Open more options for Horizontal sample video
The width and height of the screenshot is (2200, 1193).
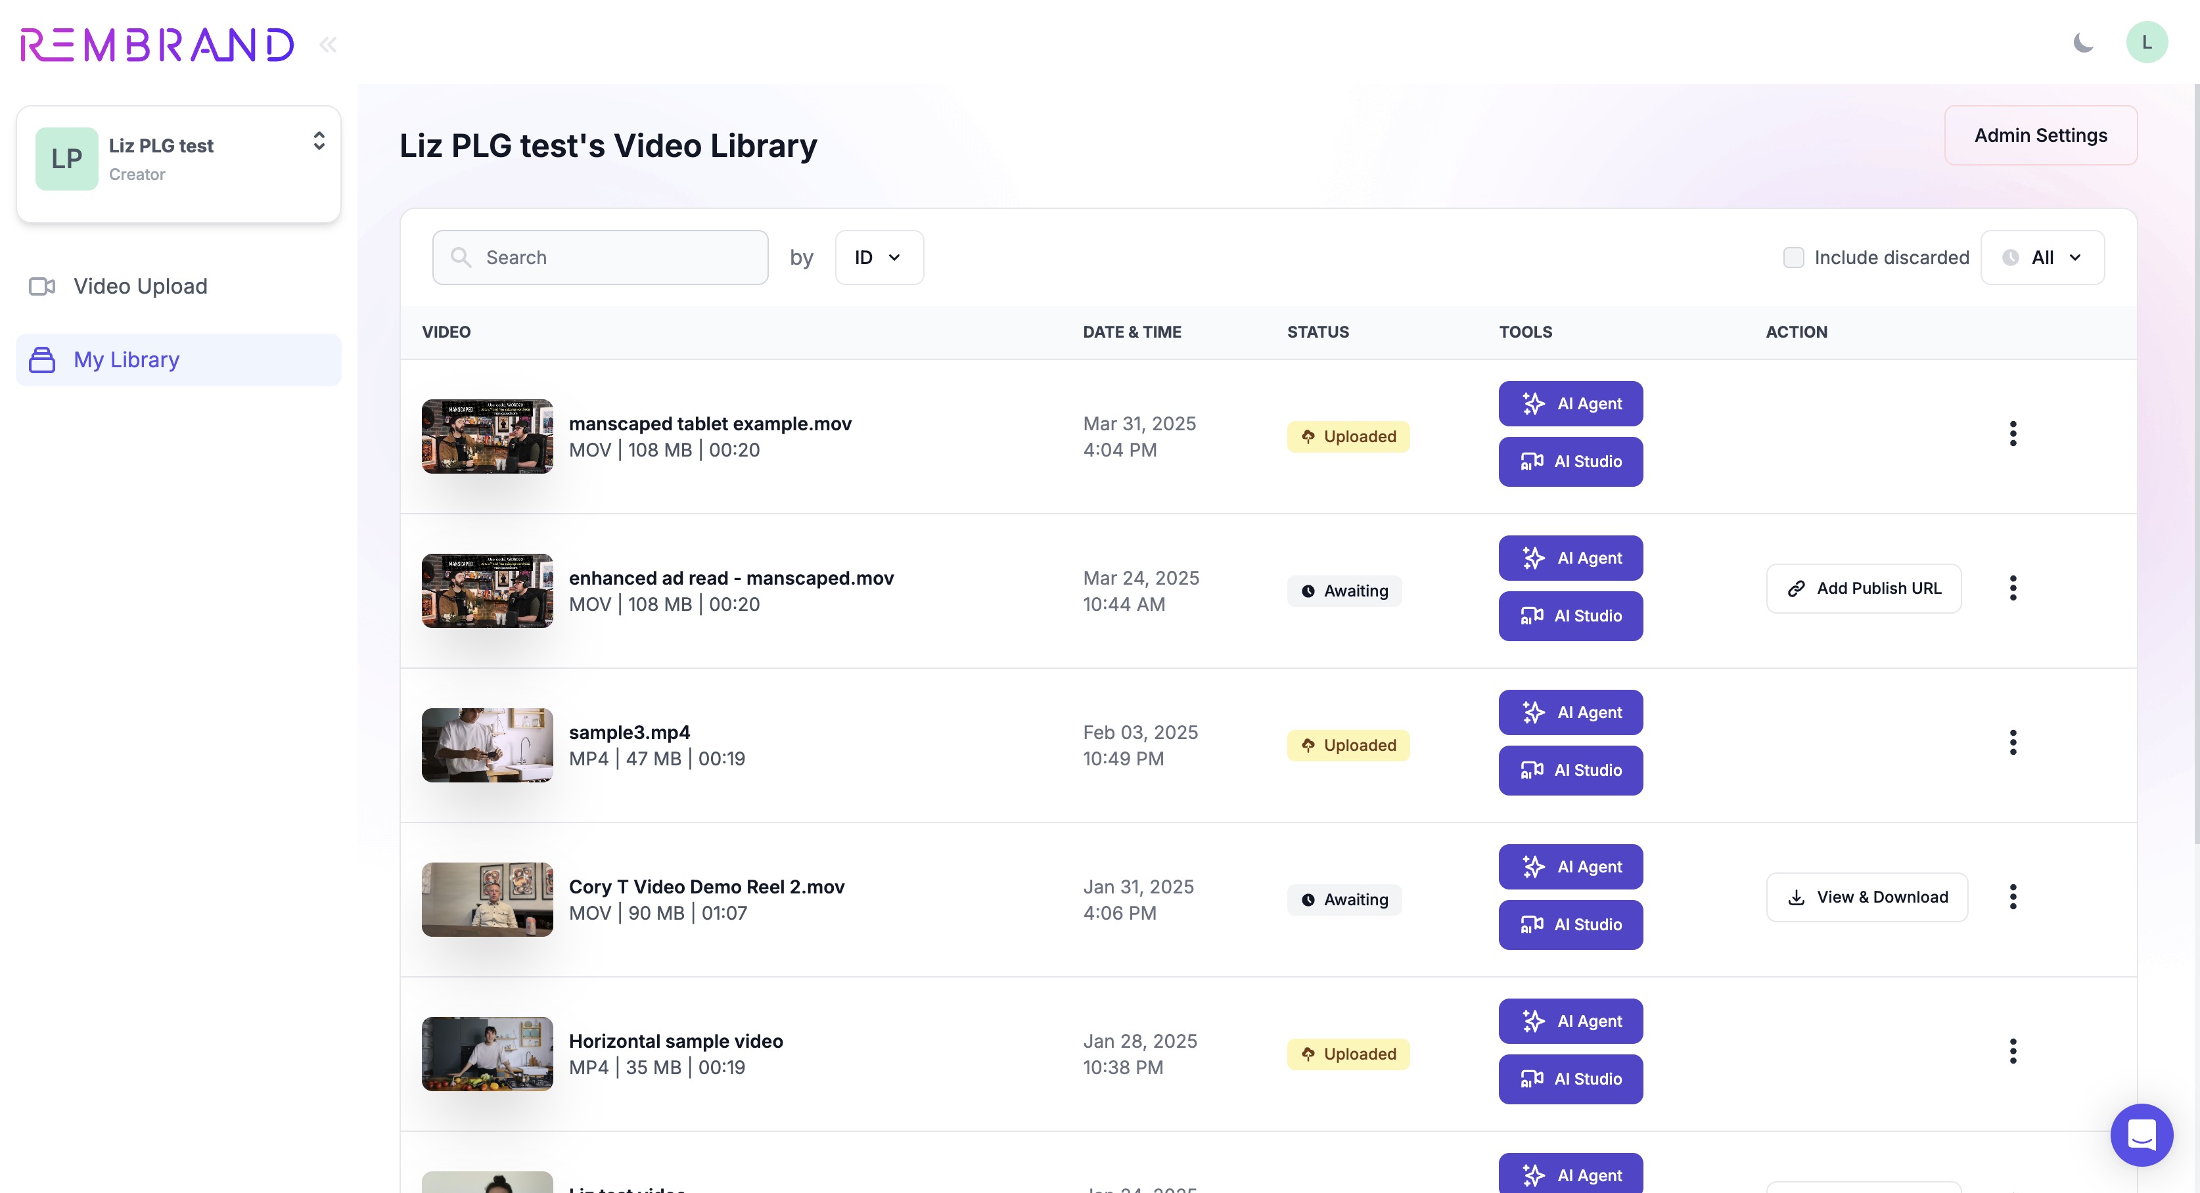point(2013,1052)
